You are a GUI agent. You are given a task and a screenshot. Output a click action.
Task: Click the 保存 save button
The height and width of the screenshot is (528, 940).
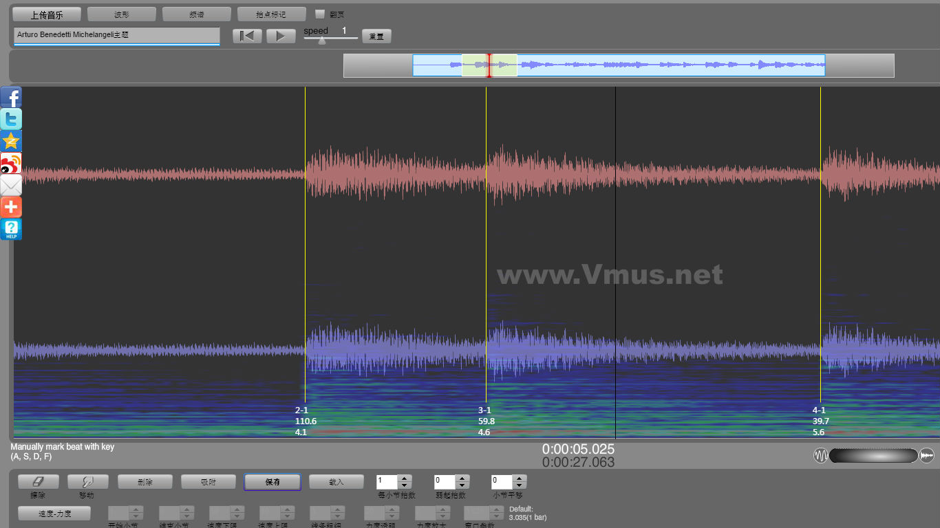tap(272, 482)
